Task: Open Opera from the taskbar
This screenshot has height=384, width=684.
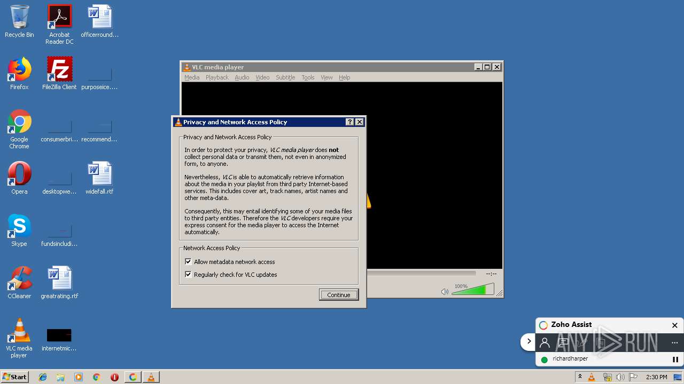Action: 114,377
